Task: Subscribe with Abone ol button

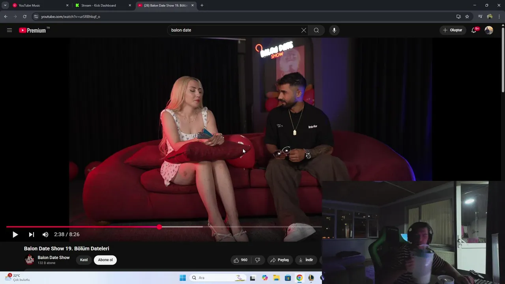Action: coord(105,260)
